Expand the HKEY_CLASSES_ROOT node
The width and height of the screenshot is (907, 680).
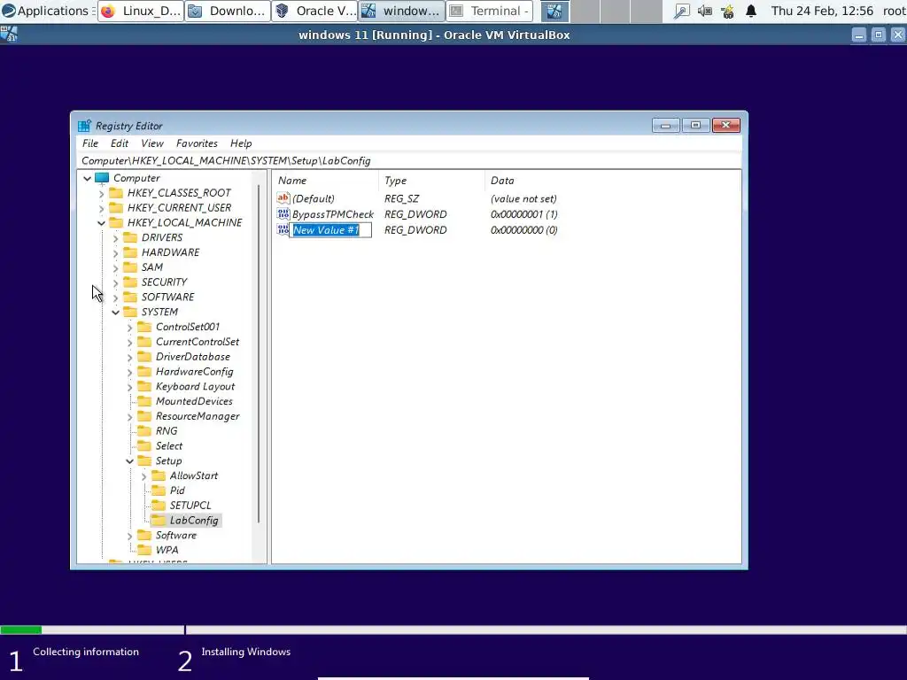click(101, 193)
